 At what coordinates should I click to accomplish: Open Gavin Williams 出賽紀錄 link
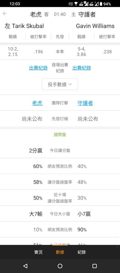pyautogui.click(x=82, y=68)
